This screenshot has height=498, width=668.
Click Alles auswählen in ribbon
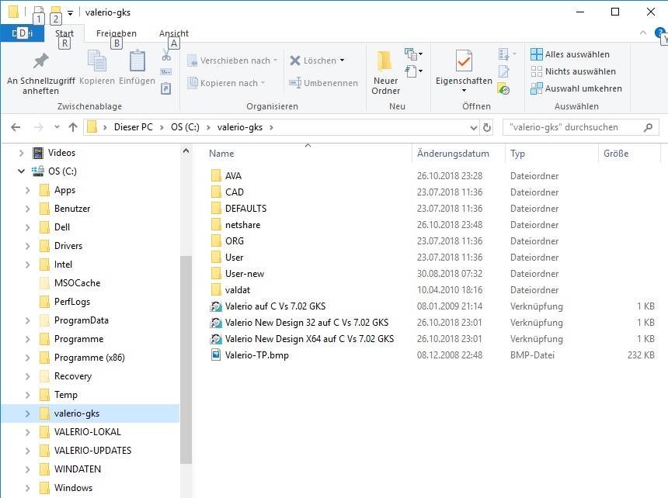tap(569, 54)
